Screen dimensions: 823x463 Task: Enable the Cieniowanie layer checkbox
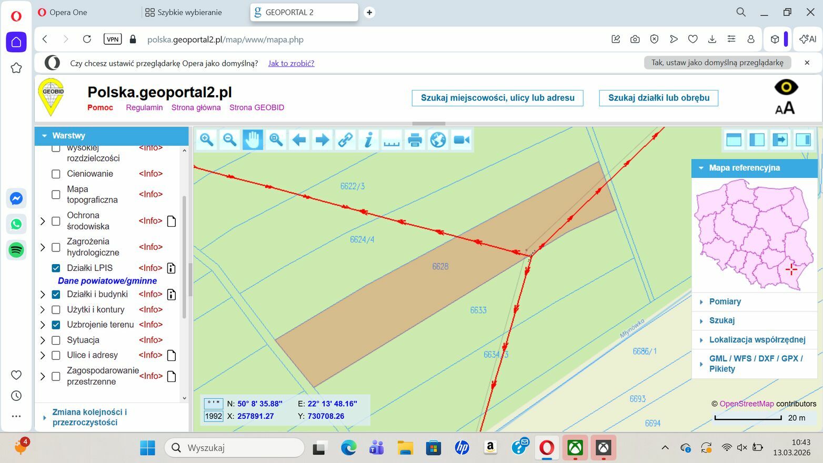tap(56, 174)
